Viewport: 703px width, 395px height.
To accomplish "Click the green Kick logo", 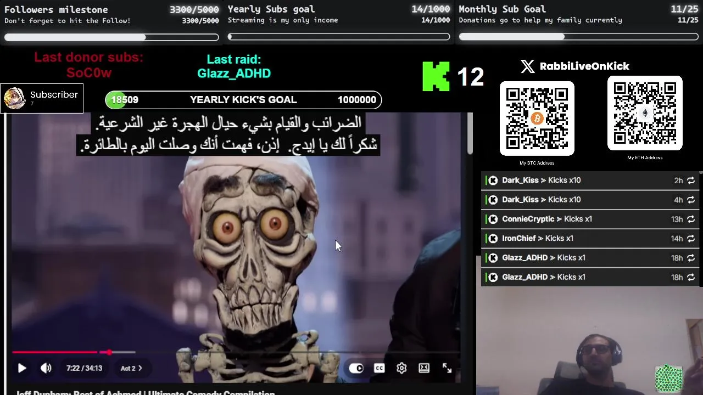I will 436,76.
